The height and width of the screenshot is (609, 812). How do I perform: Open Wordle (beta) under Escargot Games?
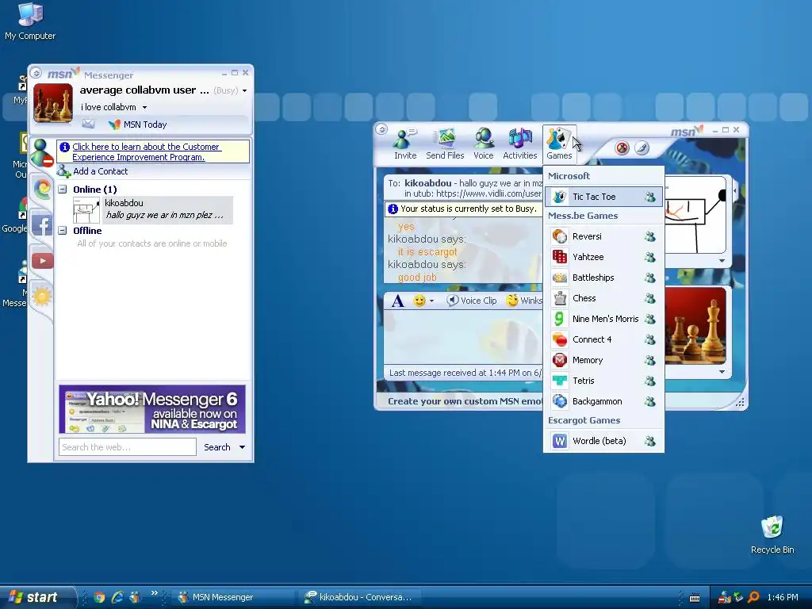pyautogui.click(x=603, y=441)
